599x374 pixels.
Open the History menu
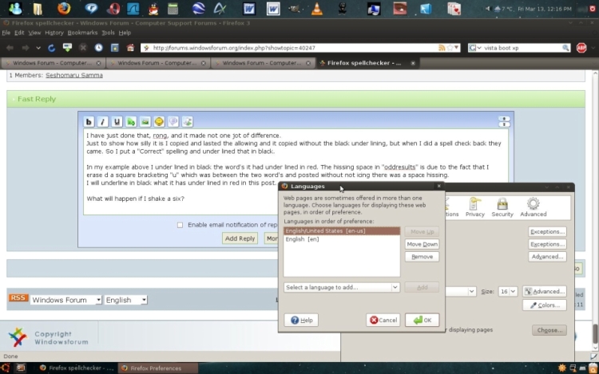pos(54,33)
